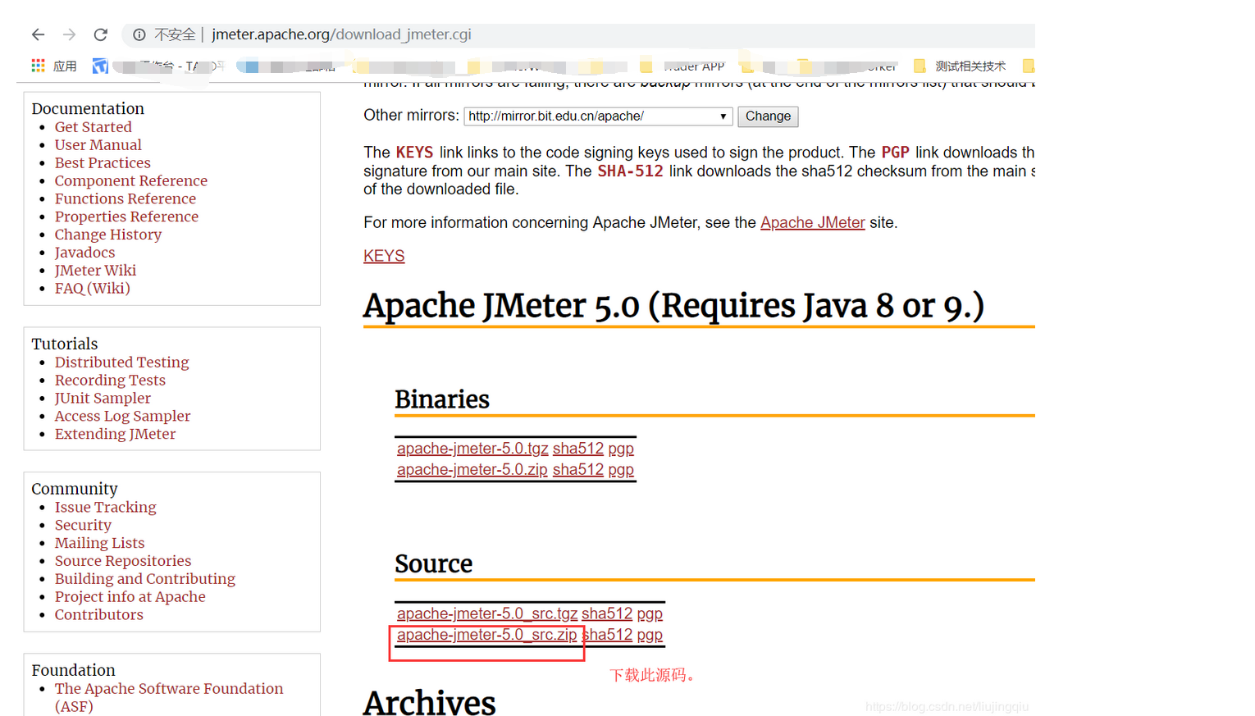The image size is (1255, 716).
Task: Open Security page in Community
Action: (x=83, y=526)
